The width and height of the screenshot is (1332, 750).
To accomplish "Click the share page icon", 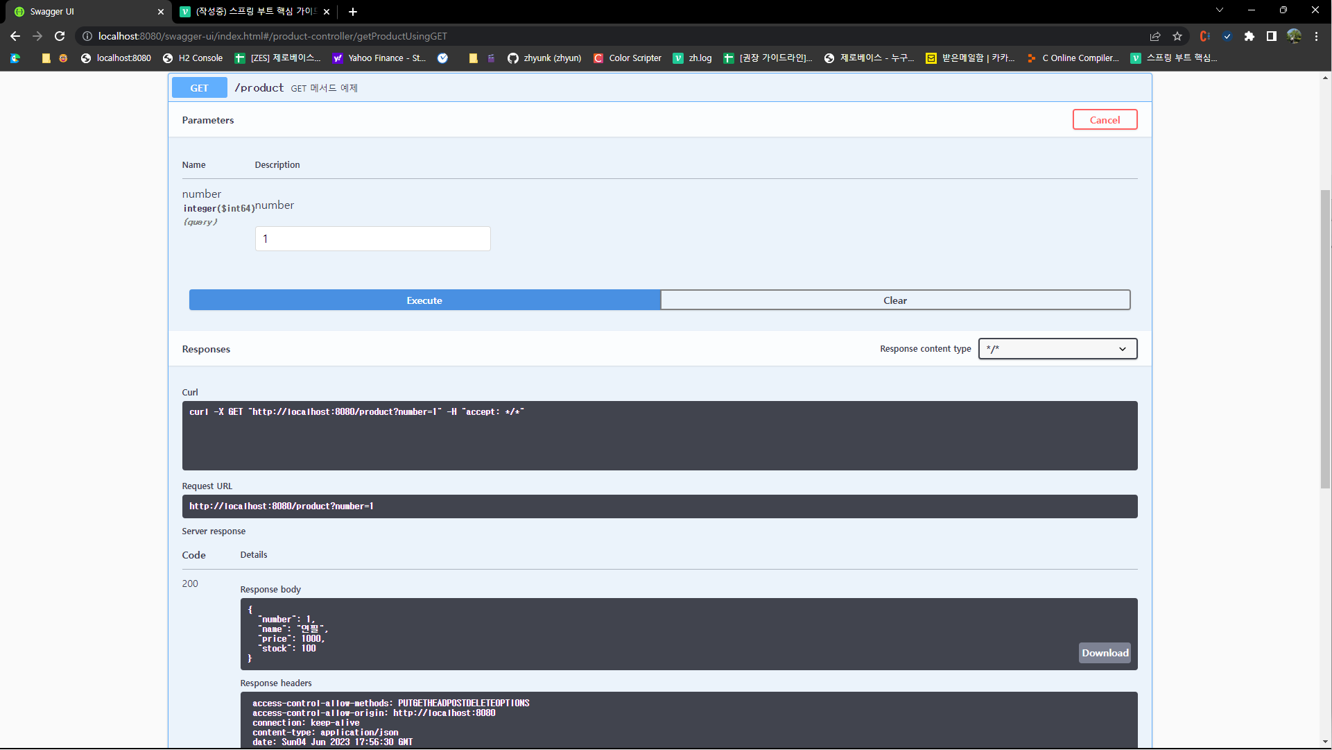I will [1155, 36].
